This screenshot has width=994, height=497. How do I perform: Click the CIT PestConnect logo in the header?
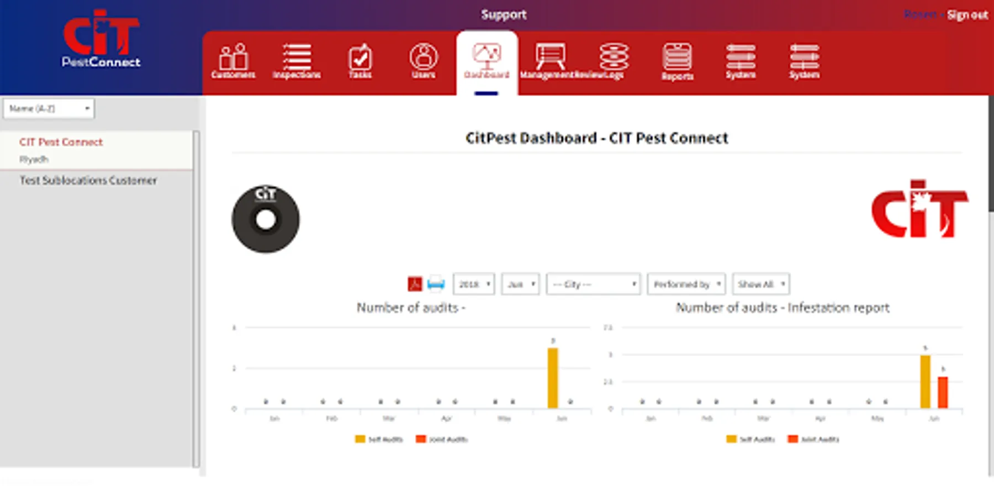[x=101, y=39]
